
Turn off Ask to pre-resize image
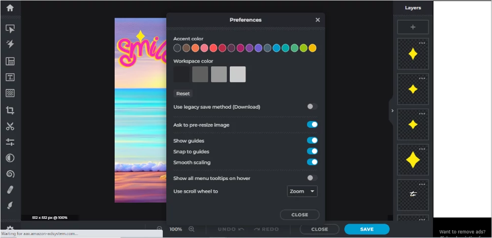point(312,125)
